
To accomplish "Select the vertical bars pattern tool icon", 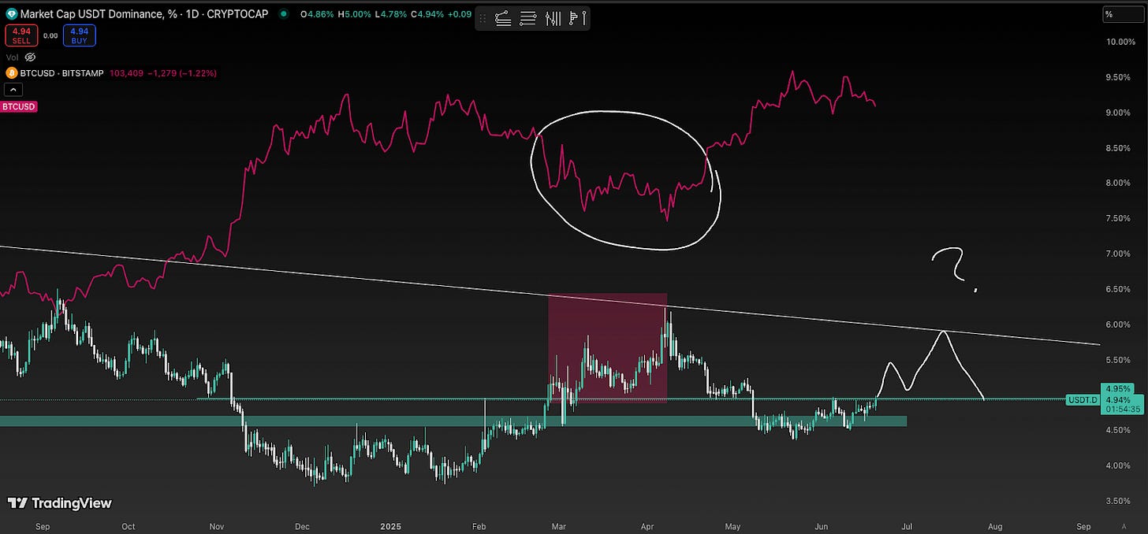I will click(553, 18).
